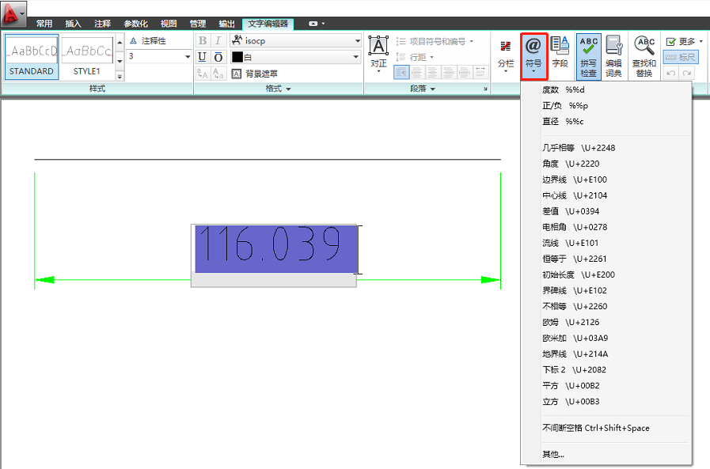710x469 pixels.
Task: Align paragraph text to the left
Action: click(x=417, y=72)
